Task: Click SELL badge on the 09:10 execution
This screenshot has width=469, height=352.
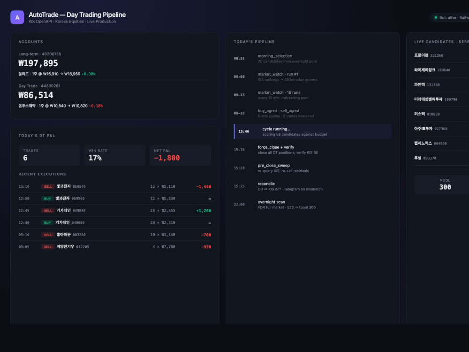Action: point(48,235)
